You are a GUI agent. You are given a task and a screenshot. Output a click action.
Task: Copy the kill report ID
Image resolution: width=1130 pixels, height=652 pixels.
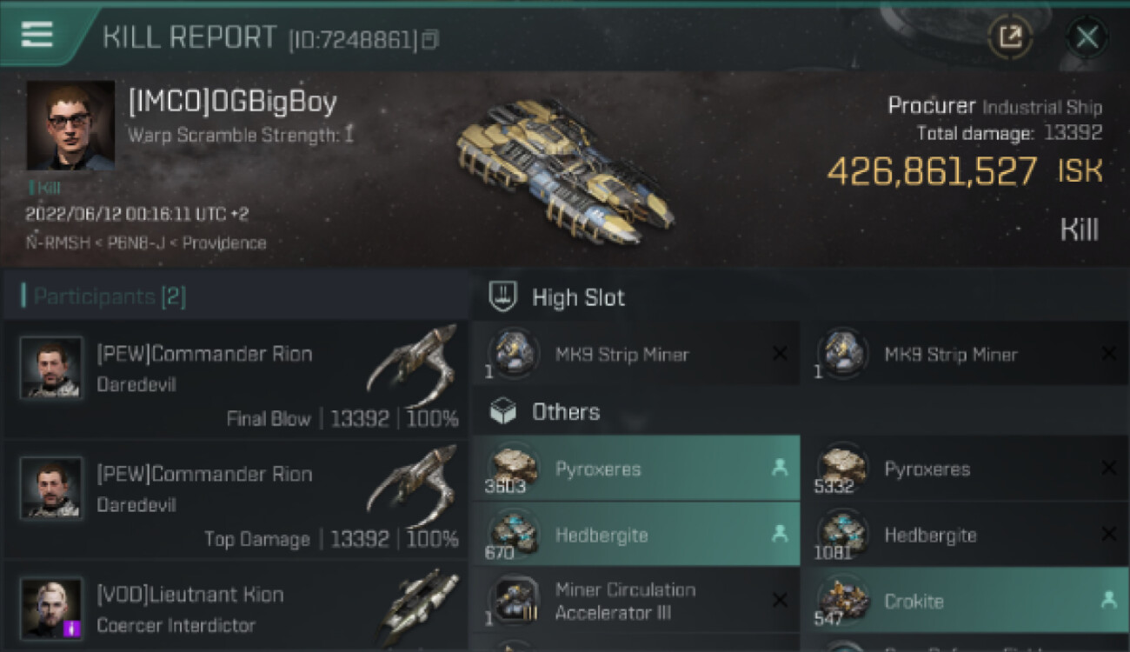[x=431, y=40]
